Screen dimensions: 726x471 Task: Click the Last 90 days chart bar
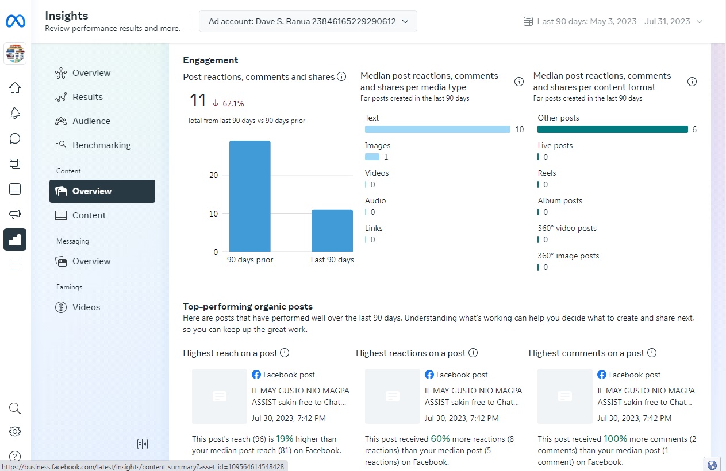click(332, 230)
